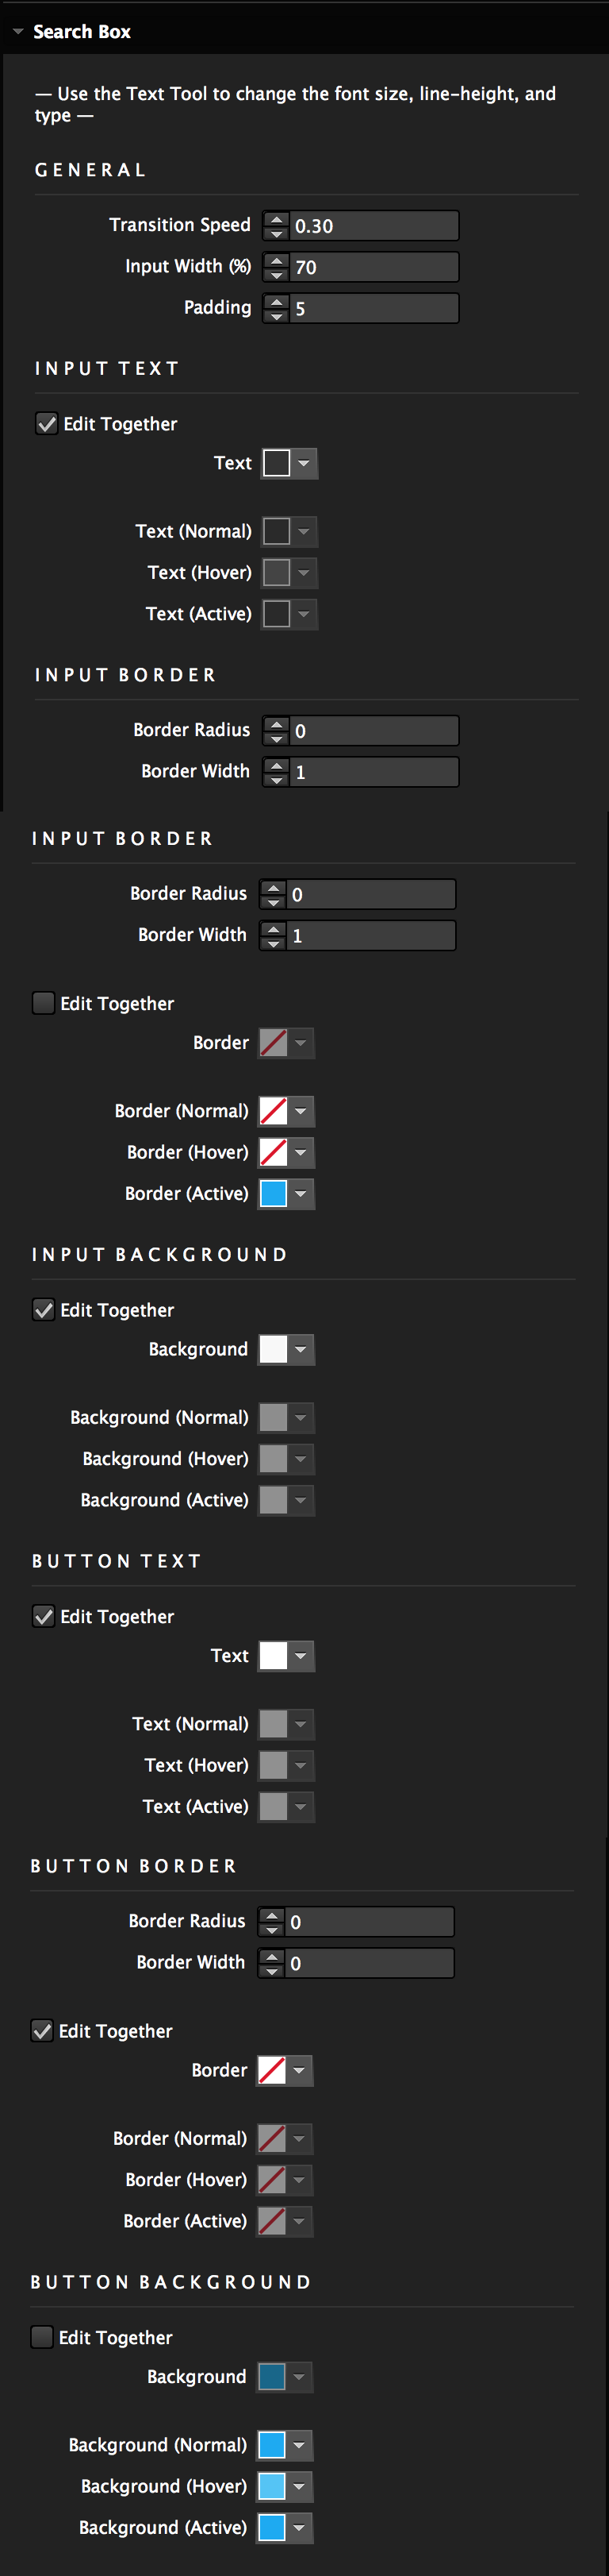
Task: Focus the Button Border section's Border Width field
Action: [x=370, y=1963]
